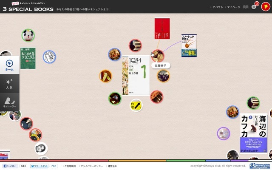Click the panda mascot avatar
The width and height of the screenshot is (272, 170).
point(28,35)
